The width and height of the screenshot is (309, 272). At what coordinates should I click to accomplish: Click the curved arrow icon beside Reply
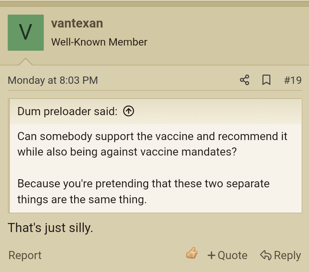[266, 255]
